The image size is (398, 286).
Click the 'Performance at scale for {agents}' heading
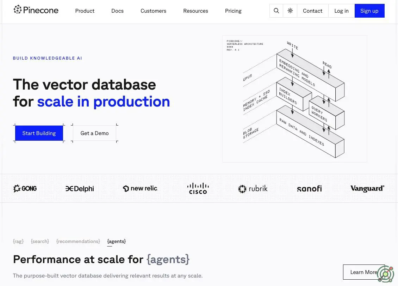click(x=101, y=259)
